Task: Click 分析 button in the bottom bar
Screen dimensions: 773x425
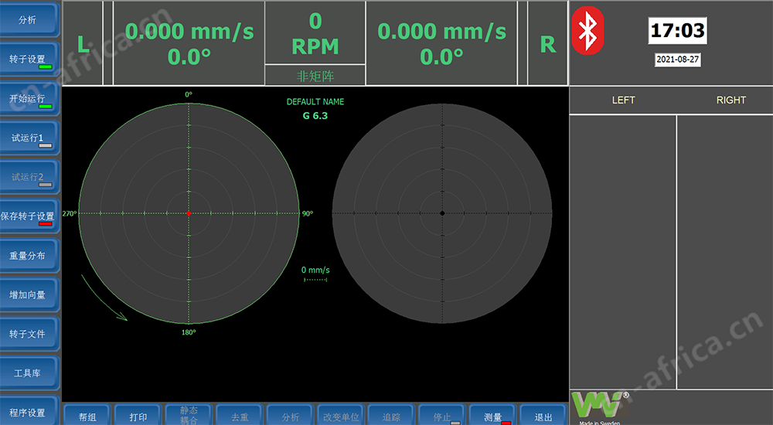Action: click(x=291, y=415)
